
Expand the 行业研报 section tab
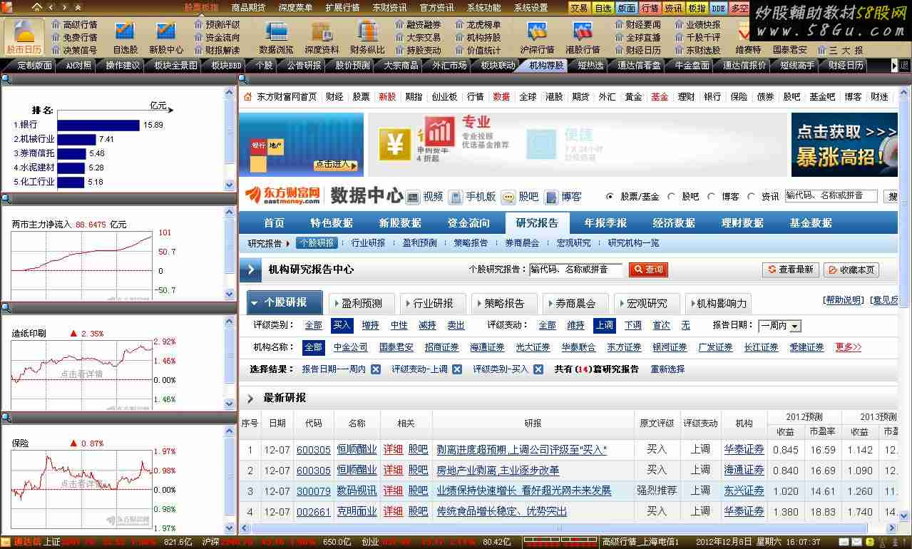[433, 303]
